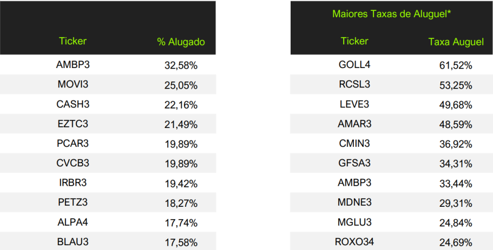Click the 61,52% rate for GOLL4

tap(456, 65)
